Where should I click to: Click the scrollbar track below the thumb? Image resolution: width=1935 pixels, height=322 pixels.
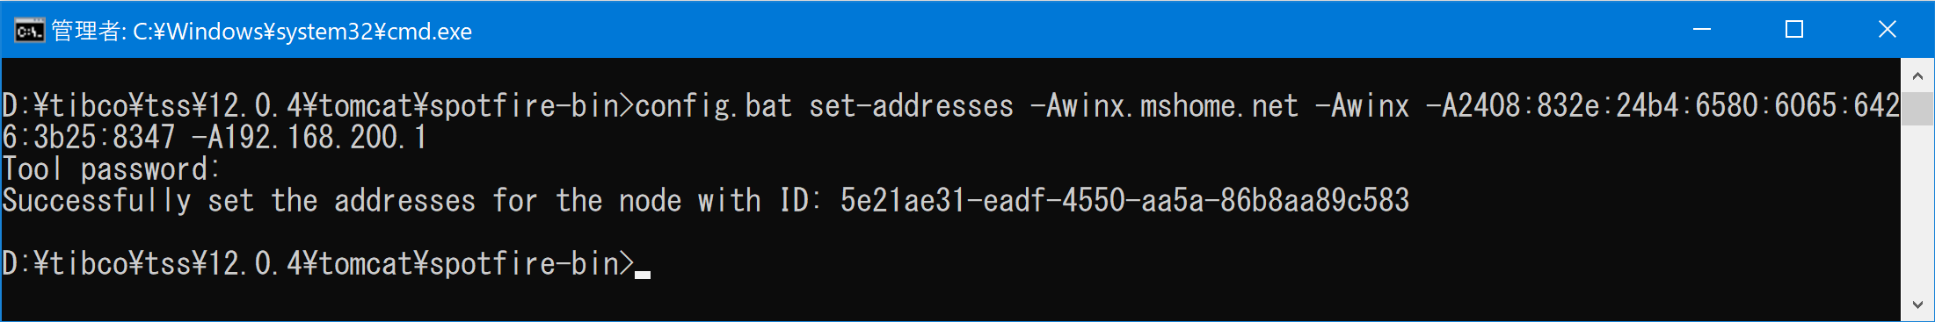click(x=1917, y=207)
